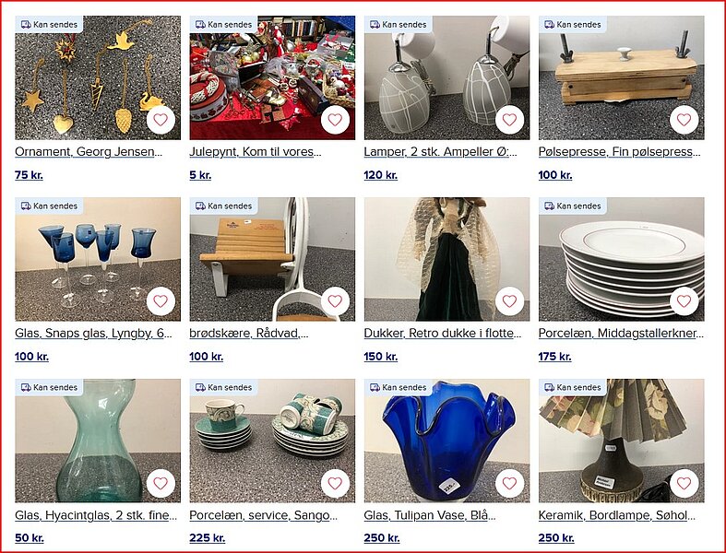Heart the Hyacintglas listing
The width and height of the screenshot is (726, 553).
click(x=161, y=483)
